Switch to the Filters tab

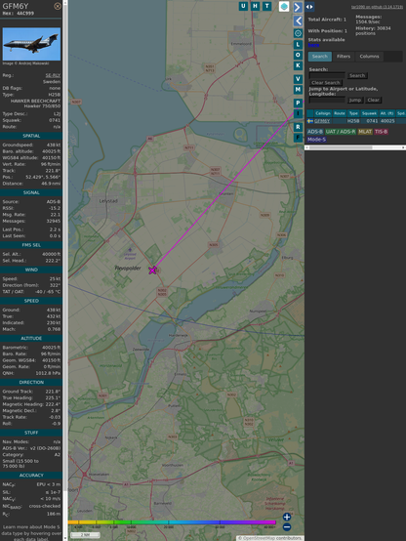(344, 57)
